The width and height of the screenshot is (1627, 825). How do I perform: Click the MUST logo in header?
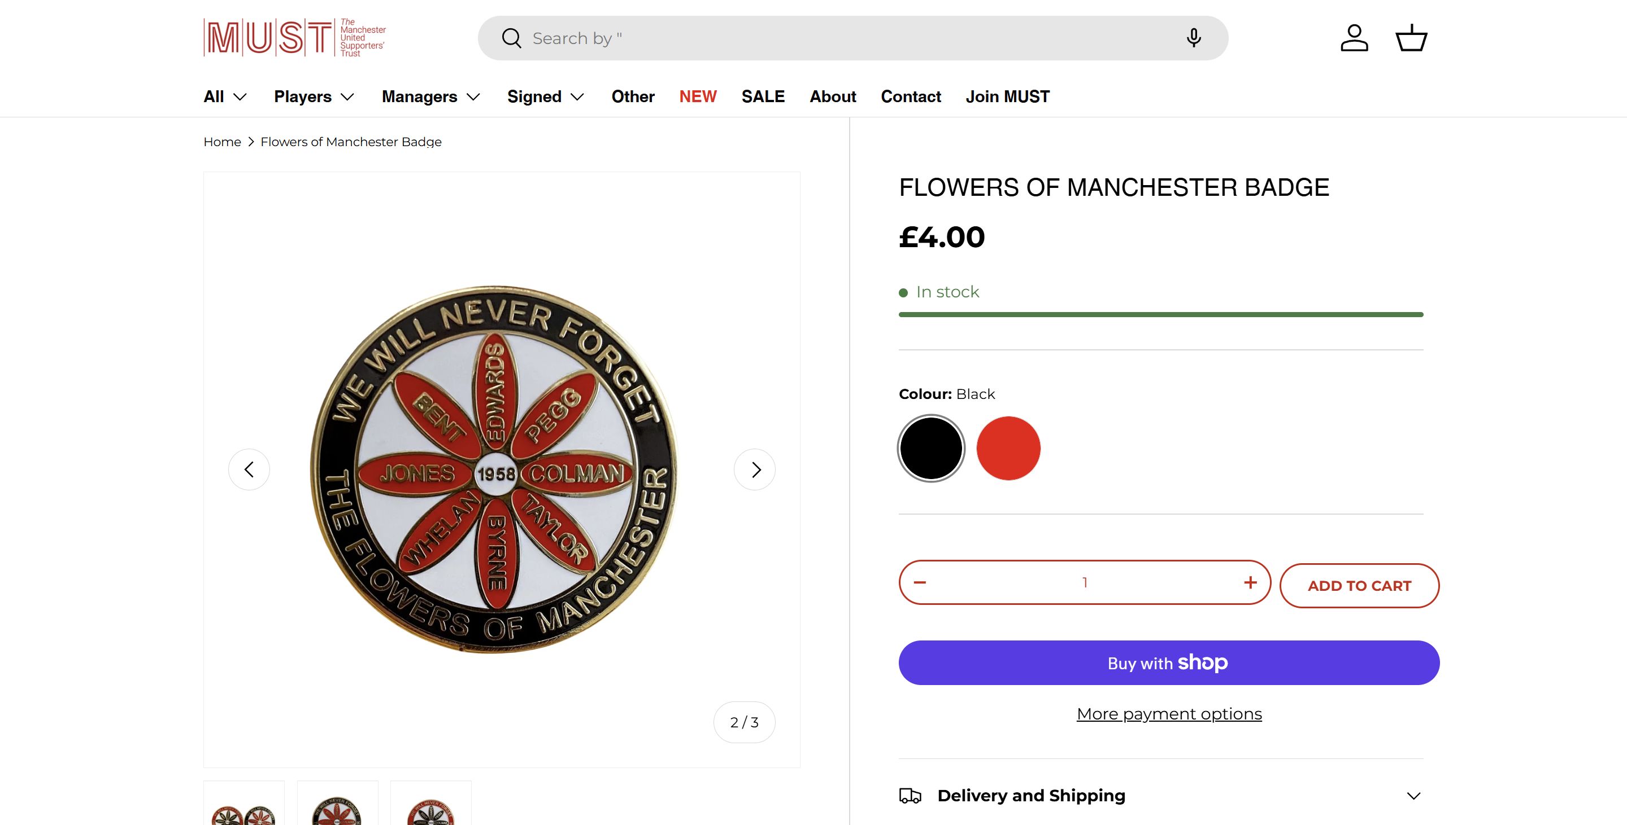[x=294, y=38]
